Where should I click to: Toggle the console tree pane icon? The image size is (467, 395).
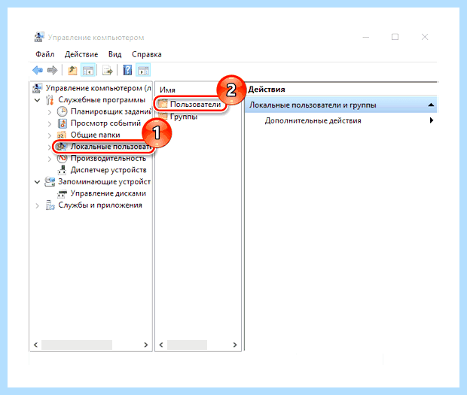88,71
